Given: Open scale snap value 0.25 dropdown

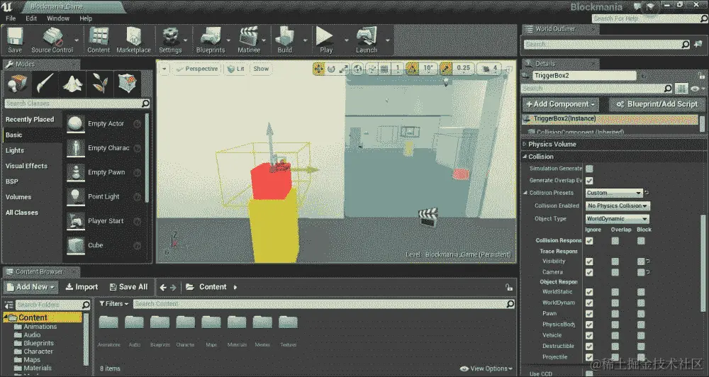Looking at the screenshot, I should tap(464, 69).
